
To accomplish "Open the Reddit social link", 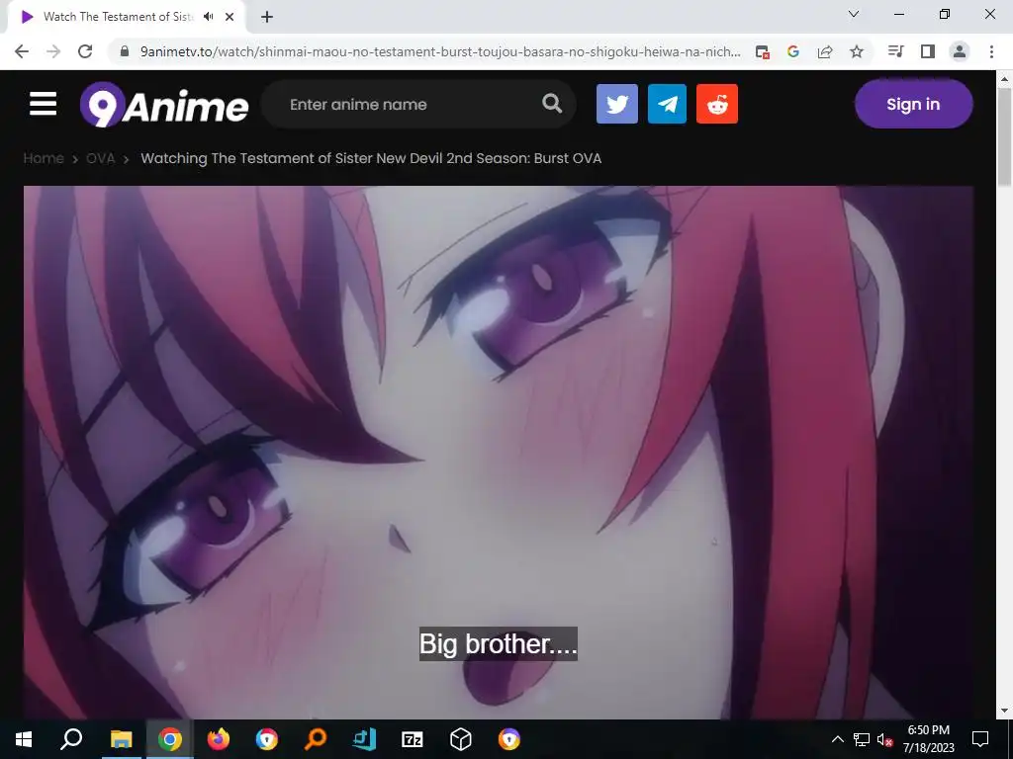I will click(717, 104).
